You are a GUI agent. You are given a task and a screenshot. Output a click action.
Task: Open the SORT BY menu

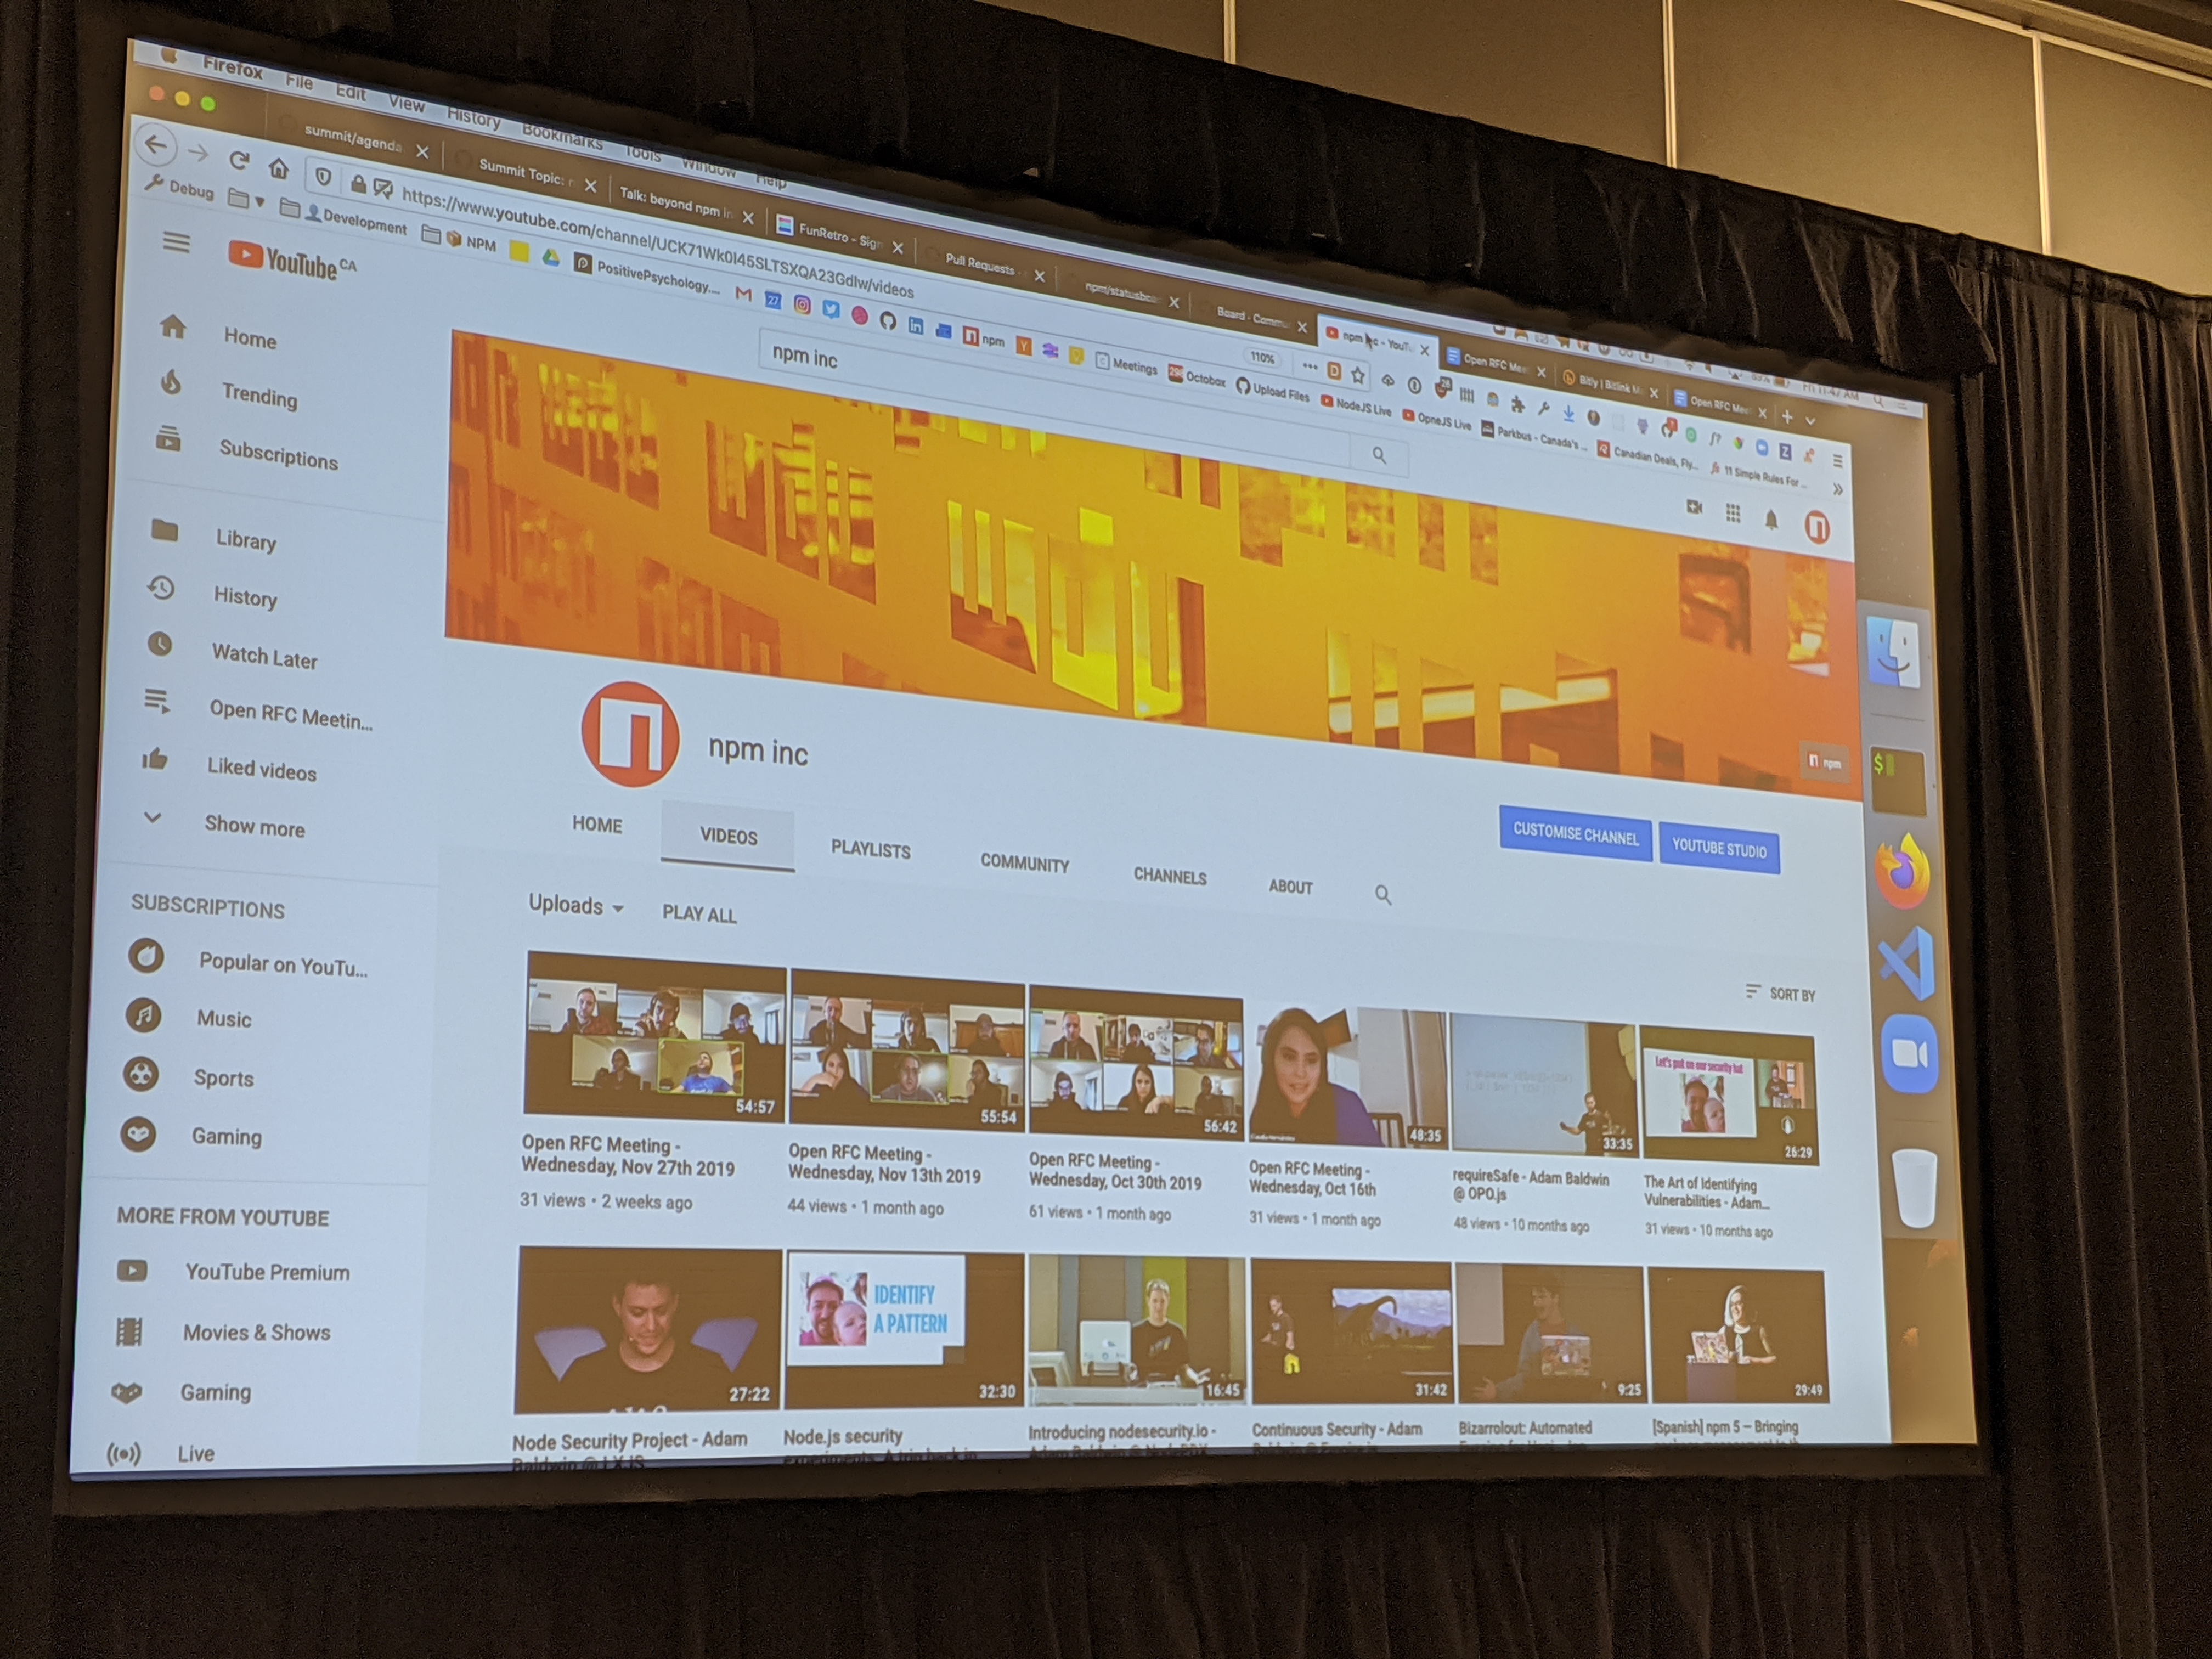coord(1780,993)
